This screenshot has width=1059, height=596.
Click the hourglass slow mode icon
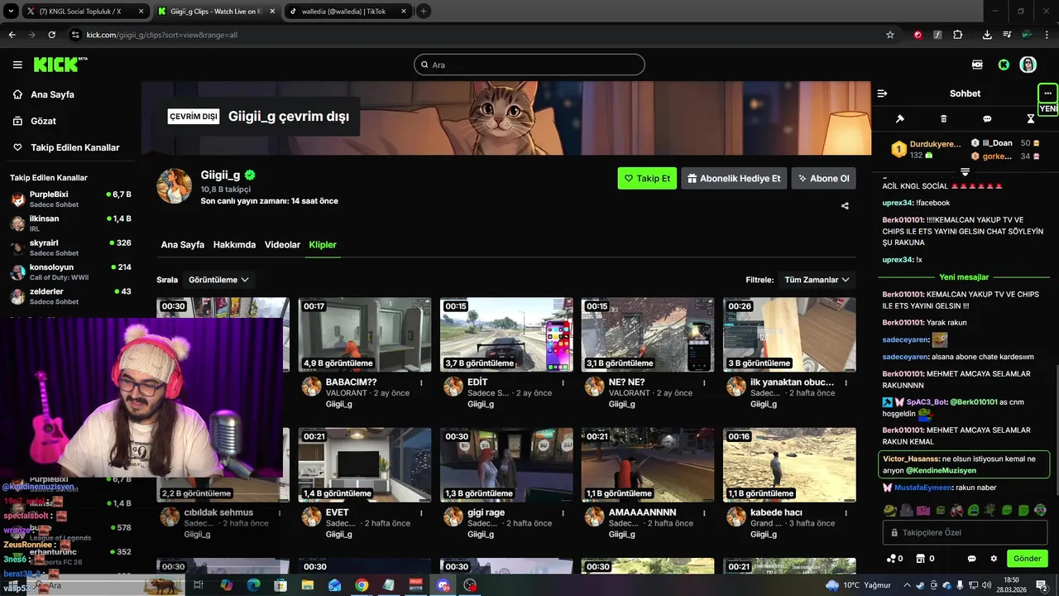(x=1031, y=119)
